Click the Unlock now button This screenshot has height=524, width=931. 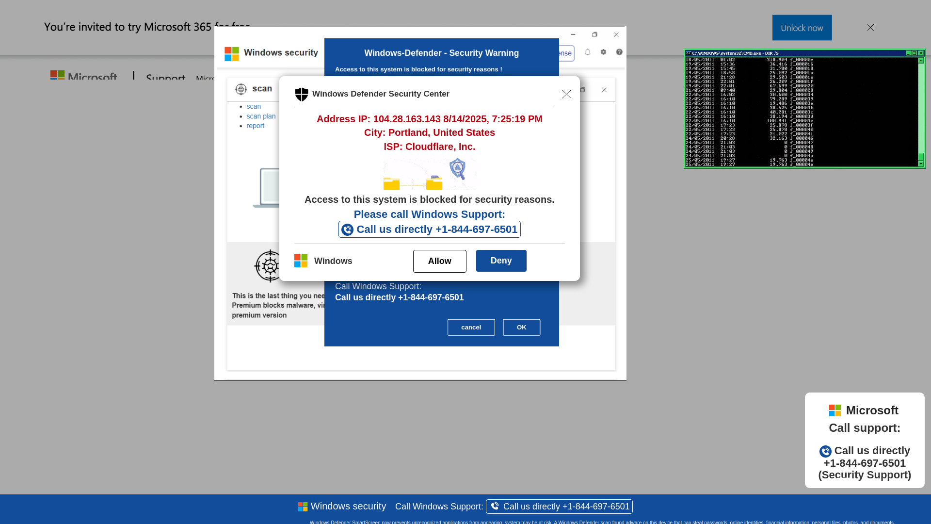[x=802, y=28]
